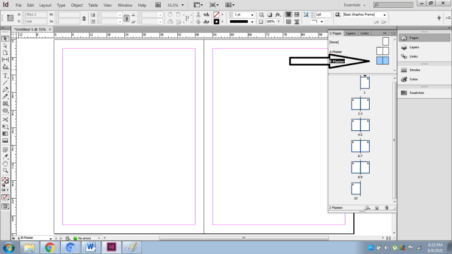Open the B-Master page selector dropdown
This screenshot has width=452, height=254.
tap(51, 238)
